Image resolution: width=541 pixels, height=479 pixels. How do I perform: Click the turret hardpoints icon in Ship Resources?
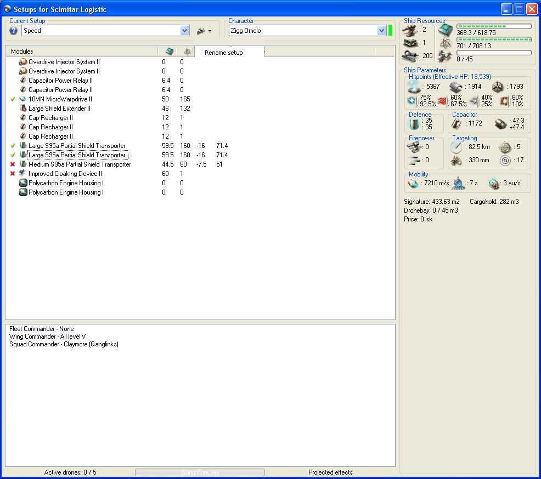(410, 31)
